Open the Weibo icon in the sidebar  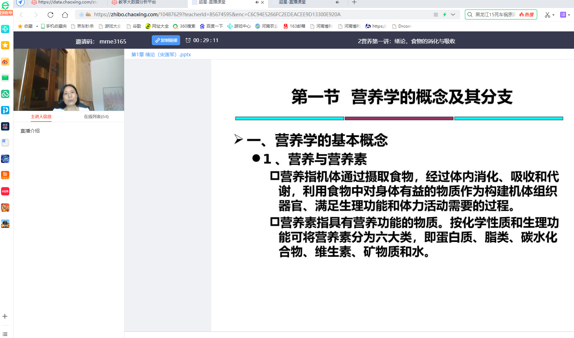tap(5, 62)
